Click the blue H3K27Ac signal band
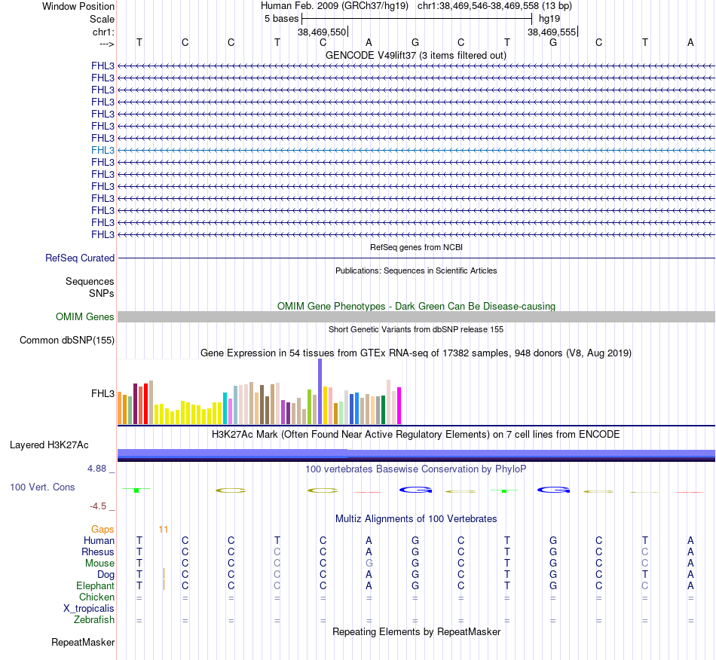 (416, 455)
